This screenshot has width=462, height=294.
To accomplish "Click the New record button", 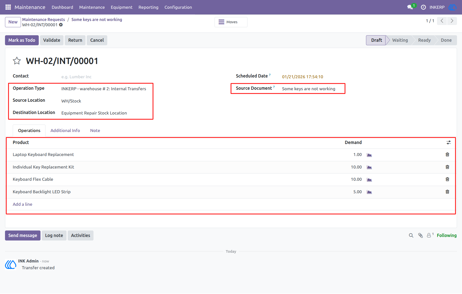I will [x=13, y=22].
